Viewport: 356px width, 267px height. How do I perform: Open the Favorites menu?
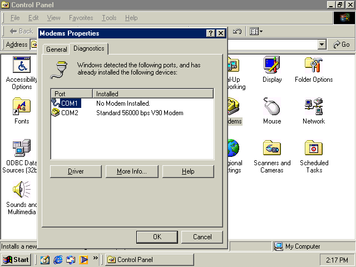tap(81, 18)
